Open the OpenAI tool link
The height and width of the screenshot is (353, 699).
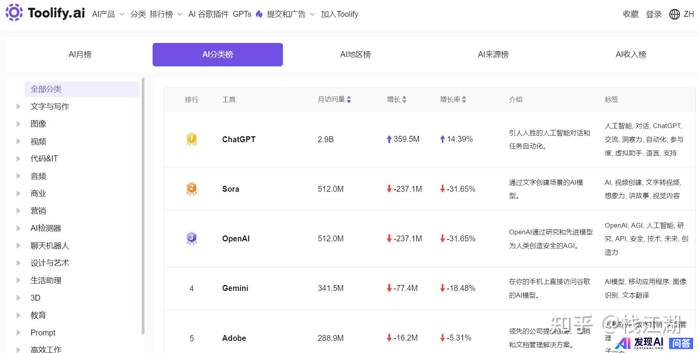tap(236, 239)
